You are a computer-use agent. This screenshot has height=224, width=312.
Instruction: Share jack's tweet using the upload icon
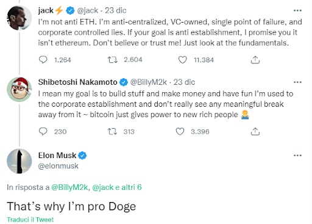(x=255, y=60)
